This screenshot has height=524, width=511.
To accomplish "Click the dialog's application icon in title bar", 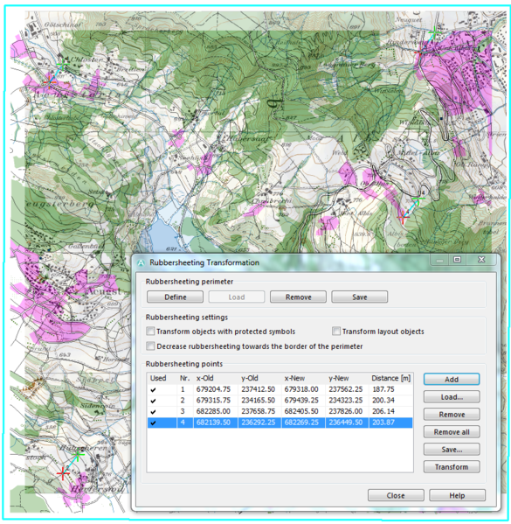I will [x=141, y=262].
